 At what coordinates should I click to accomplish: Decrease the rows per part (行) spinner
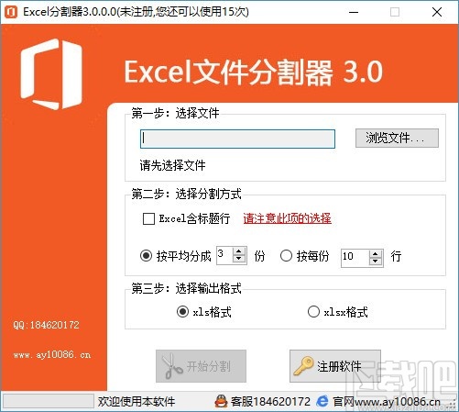pyautogui.click(x=376, y=262)
